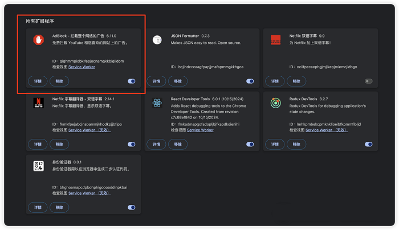
Task: Open Netflix 字幕翻译器 Service Worker (无效) link
Action: (x=89, y=130)
